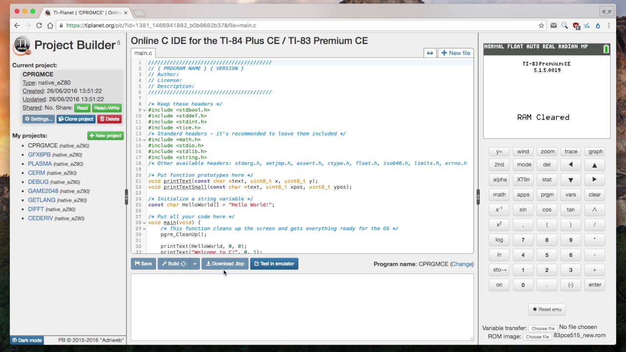Click the emulator up arrow key

(x=595, y=165)
